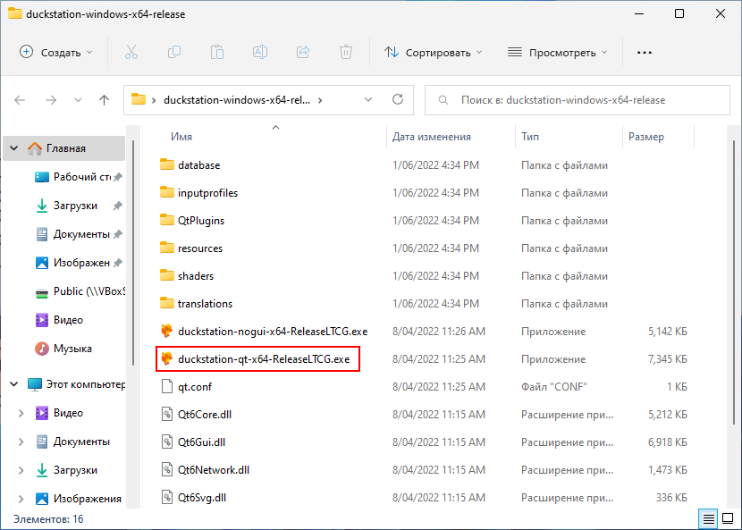Click the duckstation-nogui exe icon

(x=166, y=331)
